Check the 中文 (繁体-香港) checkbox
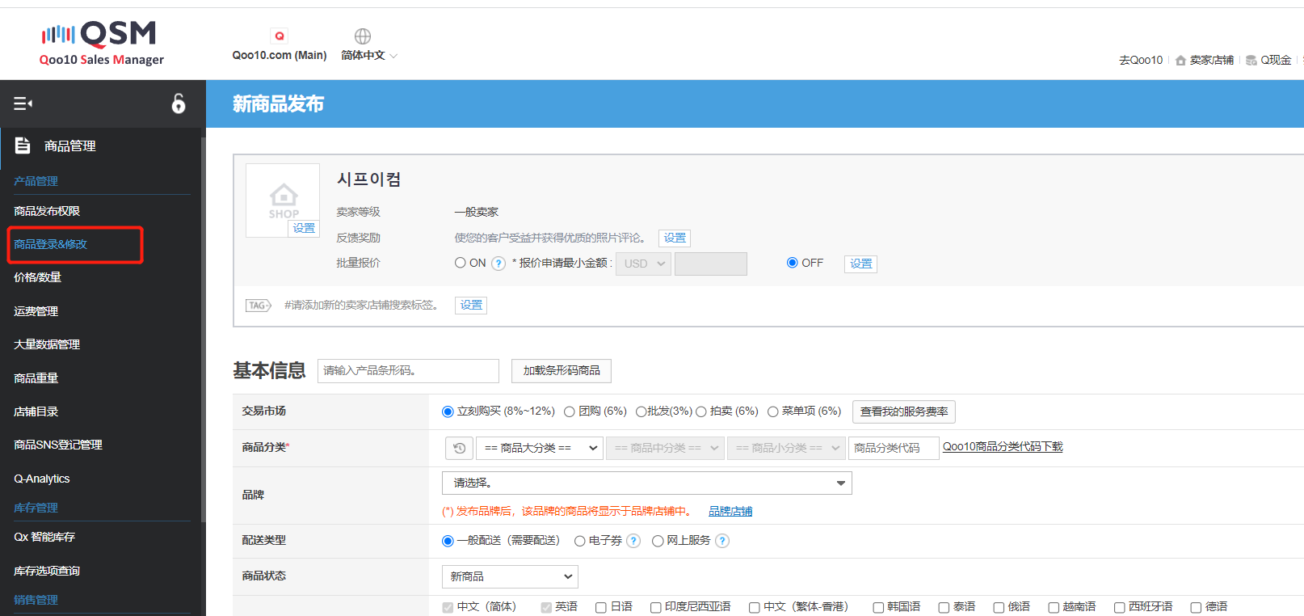The image size is (1304, 616). tap(754, 607)
